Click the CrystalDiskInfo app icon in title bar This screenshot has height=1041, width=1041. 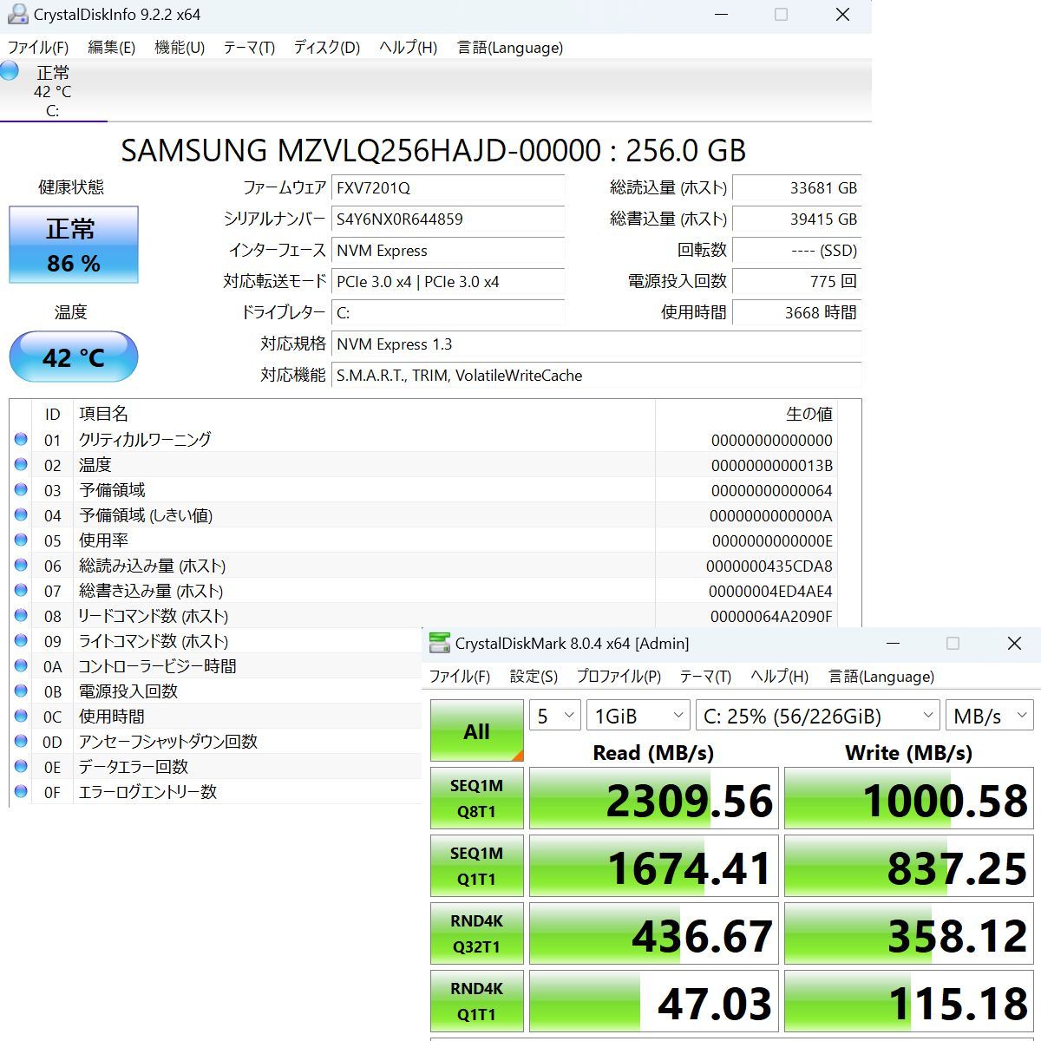click(16, 15)
